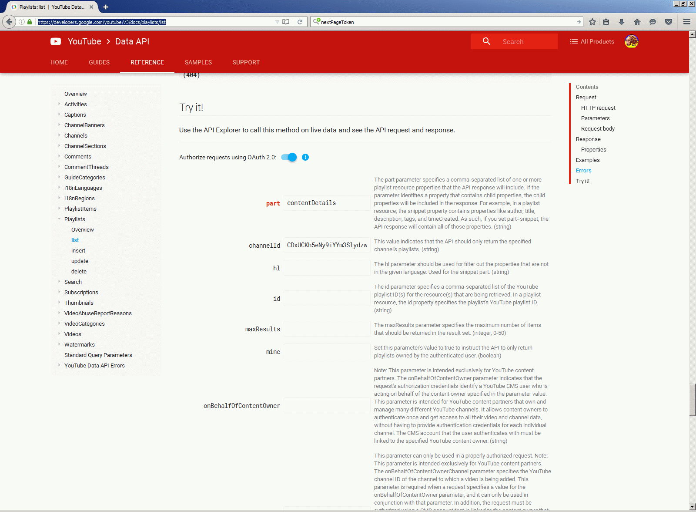Viewport: 696px width, 512px height.
Task: Open the browser hamburger menu
Action: pyautogui.click(x=687, y=22)
